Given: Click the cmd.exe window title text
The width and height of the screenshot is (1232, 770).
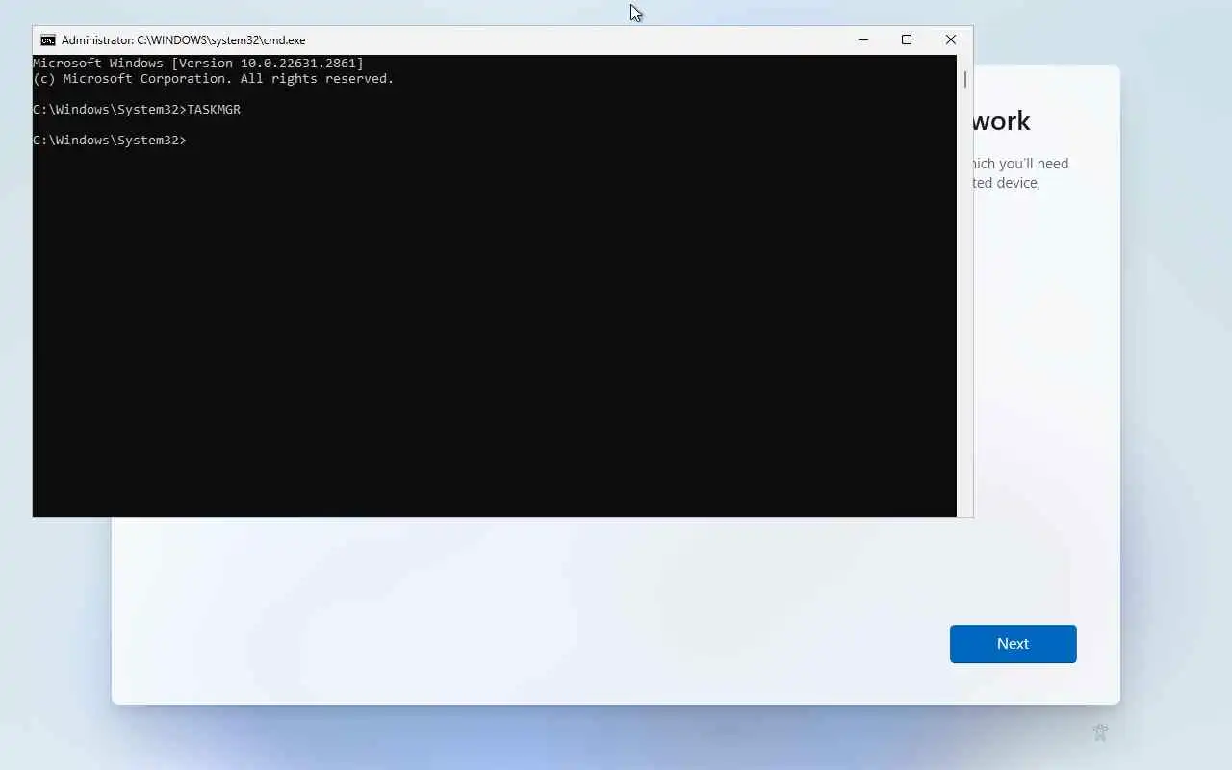Looking at the screenshot, I should coord(183,40).
